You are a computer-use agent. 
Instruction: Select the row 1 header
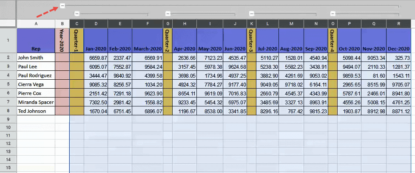8,41
